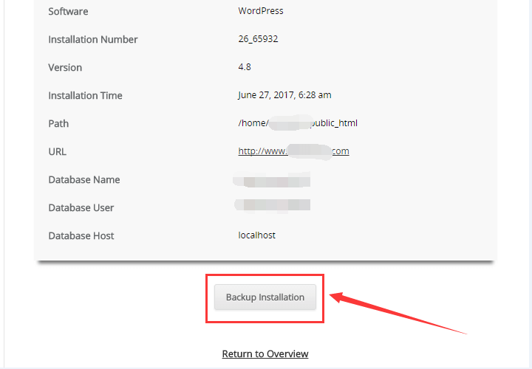Select the installation number 26_65932
The width and height of the screenshot is (532, 369).
click(258, 39)
